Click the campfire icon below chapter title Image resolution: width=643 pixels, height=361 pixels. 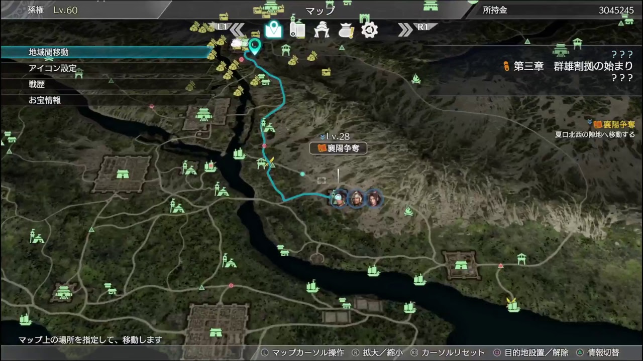416,79
